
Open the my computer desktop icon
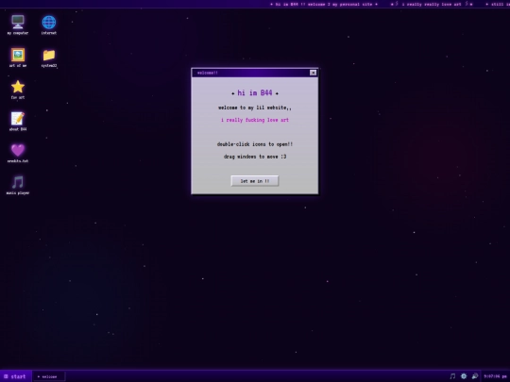coord(18,25)
